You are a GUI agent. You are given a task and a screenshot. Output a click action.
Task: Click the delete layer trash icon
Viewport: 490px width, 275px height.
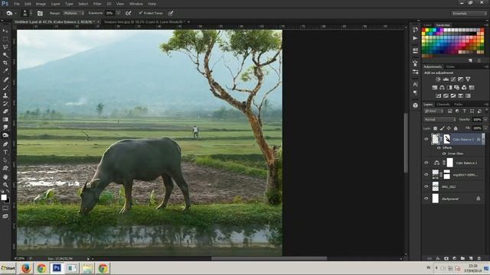pyautogui.click(x=479, y=258)
